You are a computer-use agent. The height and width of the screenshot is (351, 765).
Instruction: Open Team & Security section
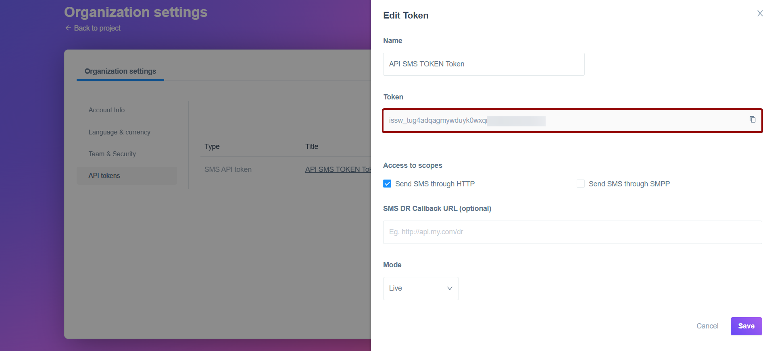pyautogui.click(x=112, y=154)
